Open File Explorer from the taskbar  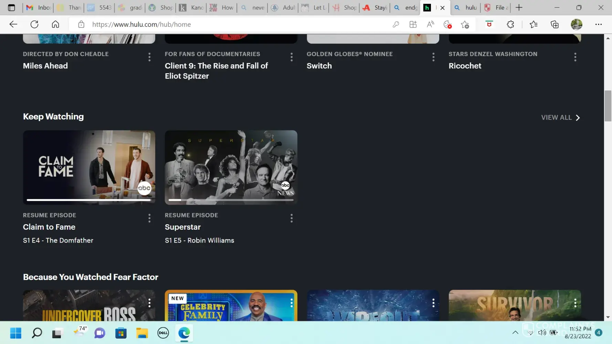(x=142, y=333)
